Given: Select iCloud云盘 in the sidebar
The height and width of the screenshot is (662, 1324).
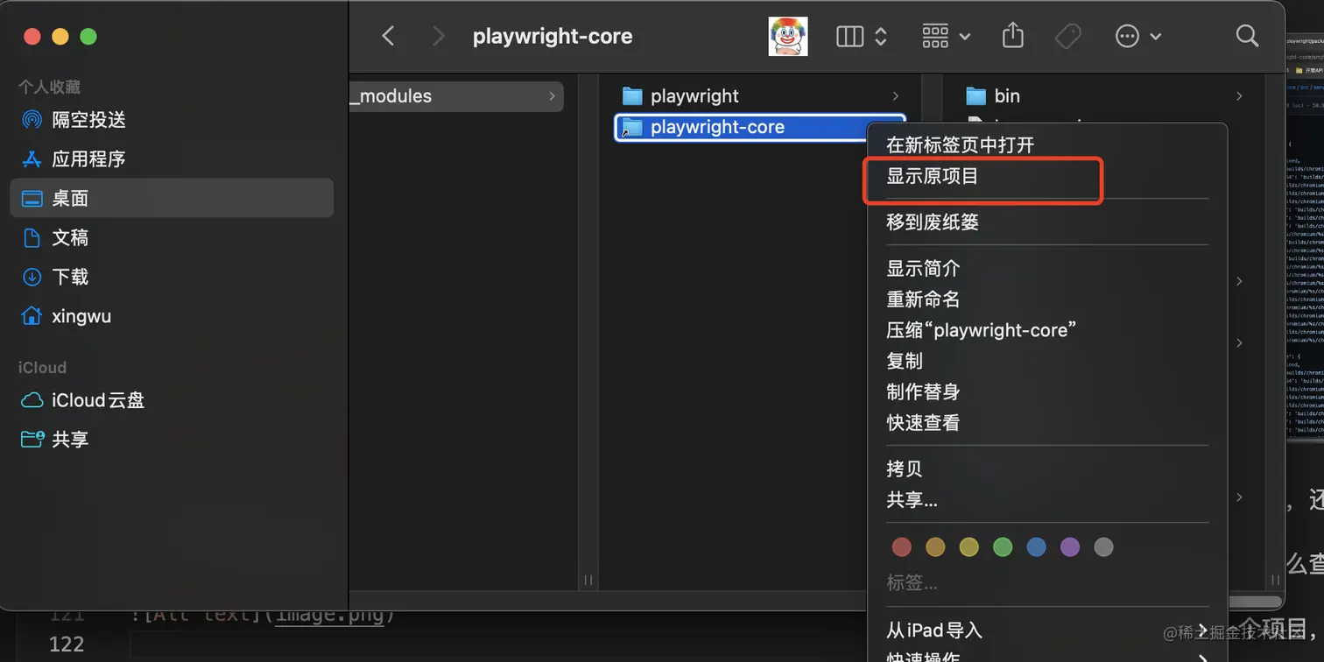Looking at the screenshot, I should click(x=173, y=400).
